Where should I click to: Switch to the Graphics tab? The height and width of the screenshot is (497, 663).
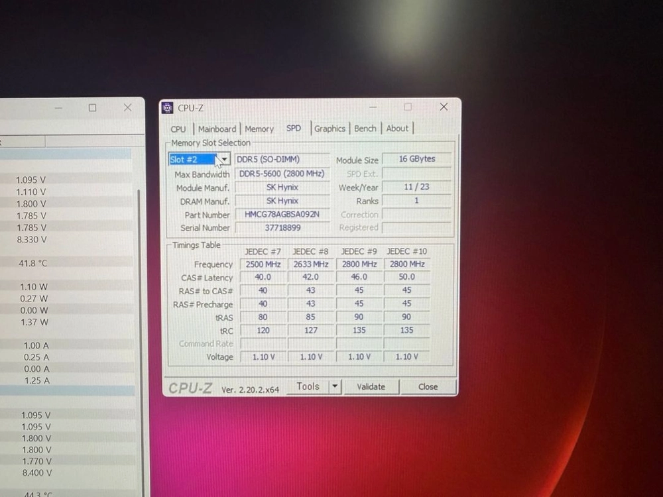coord(330,129)
